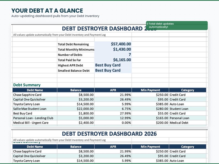Select 'Best Buy Card' in the Debt Name column
Screen dimensions: 219x164
[35, 113]
